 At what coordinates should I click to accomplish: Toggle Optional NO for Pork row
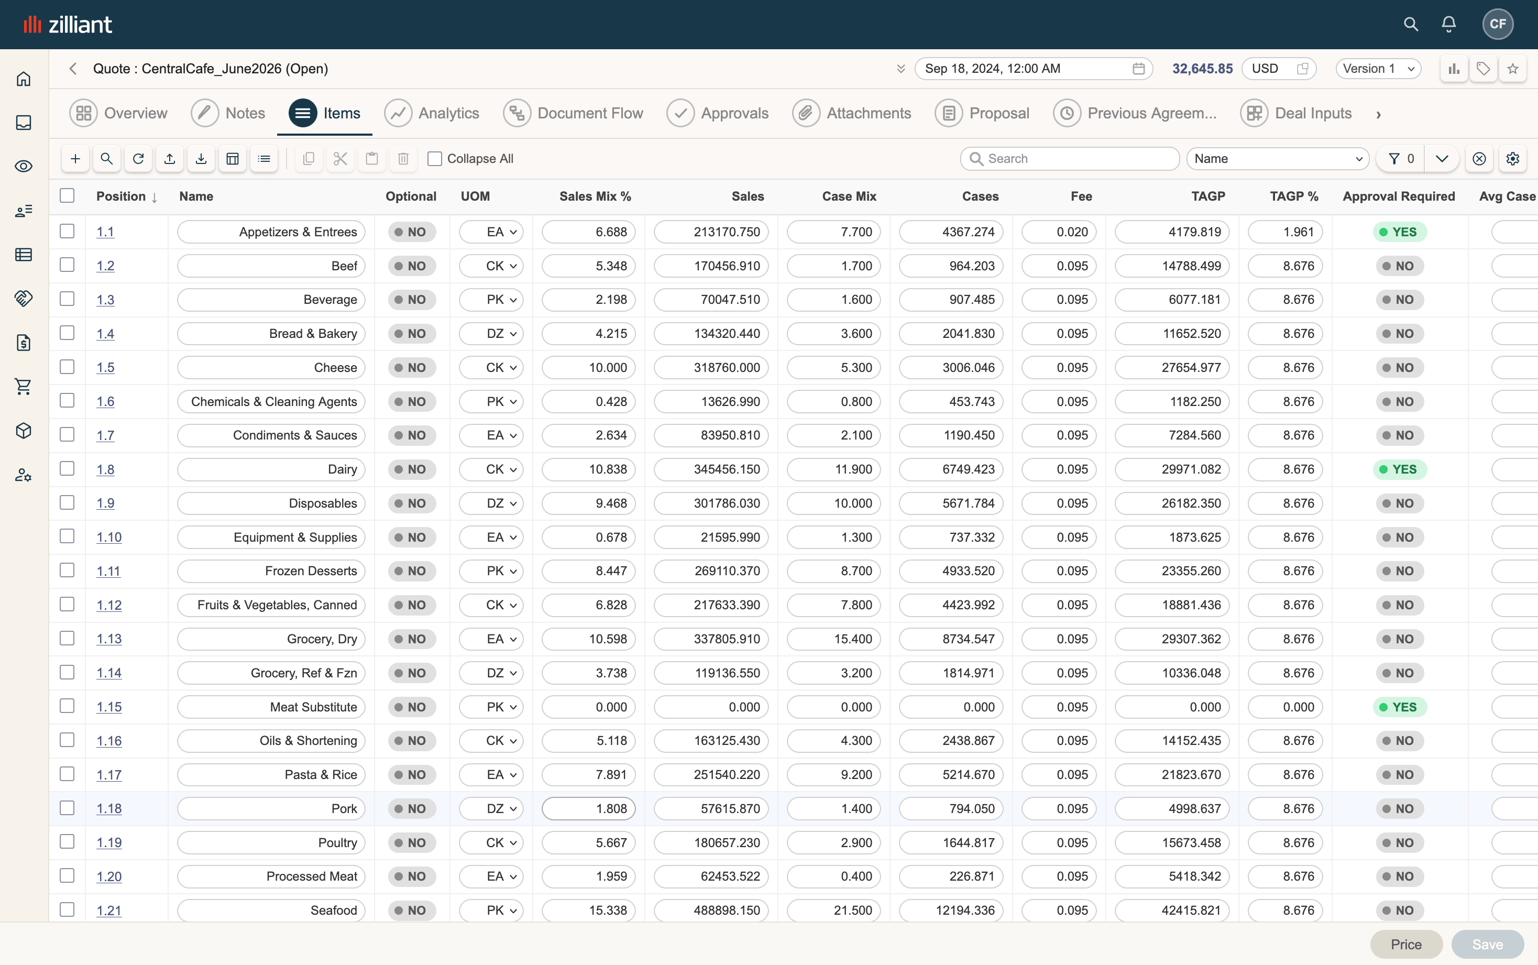click(412, 809)
